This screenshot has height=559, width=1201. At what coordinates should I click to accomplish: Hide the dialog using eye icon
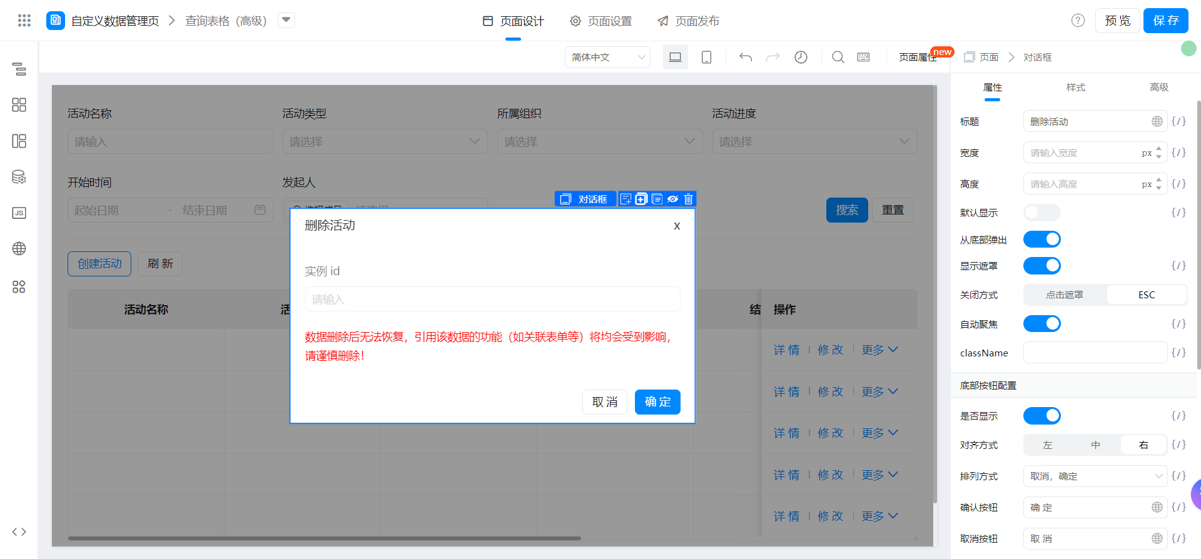[673, 199]
